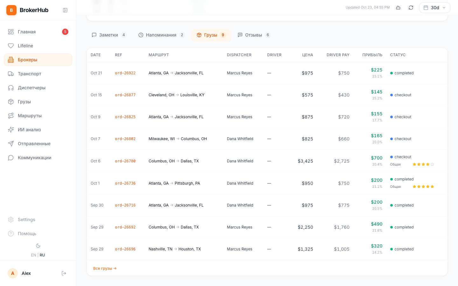Viewport: 458px width, 286px height.
Task: Select the Транспорт truck icon
Action: point(11,74)
